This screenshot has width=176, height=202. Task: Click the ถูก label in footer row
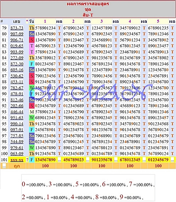point(17,166)
